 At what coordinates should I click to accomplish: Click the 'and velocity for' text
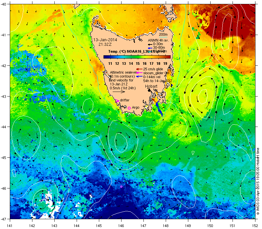tap(122, 80)
